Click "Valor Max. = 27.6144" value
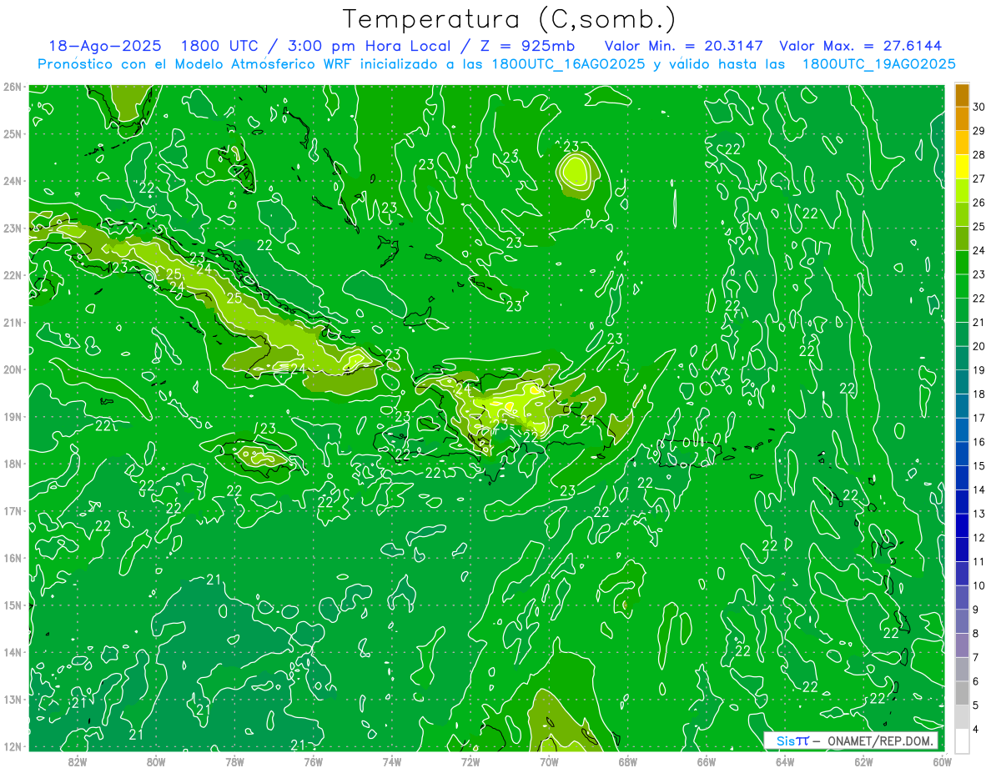This screenshot has height=773, width=1001. pos(861,46)
